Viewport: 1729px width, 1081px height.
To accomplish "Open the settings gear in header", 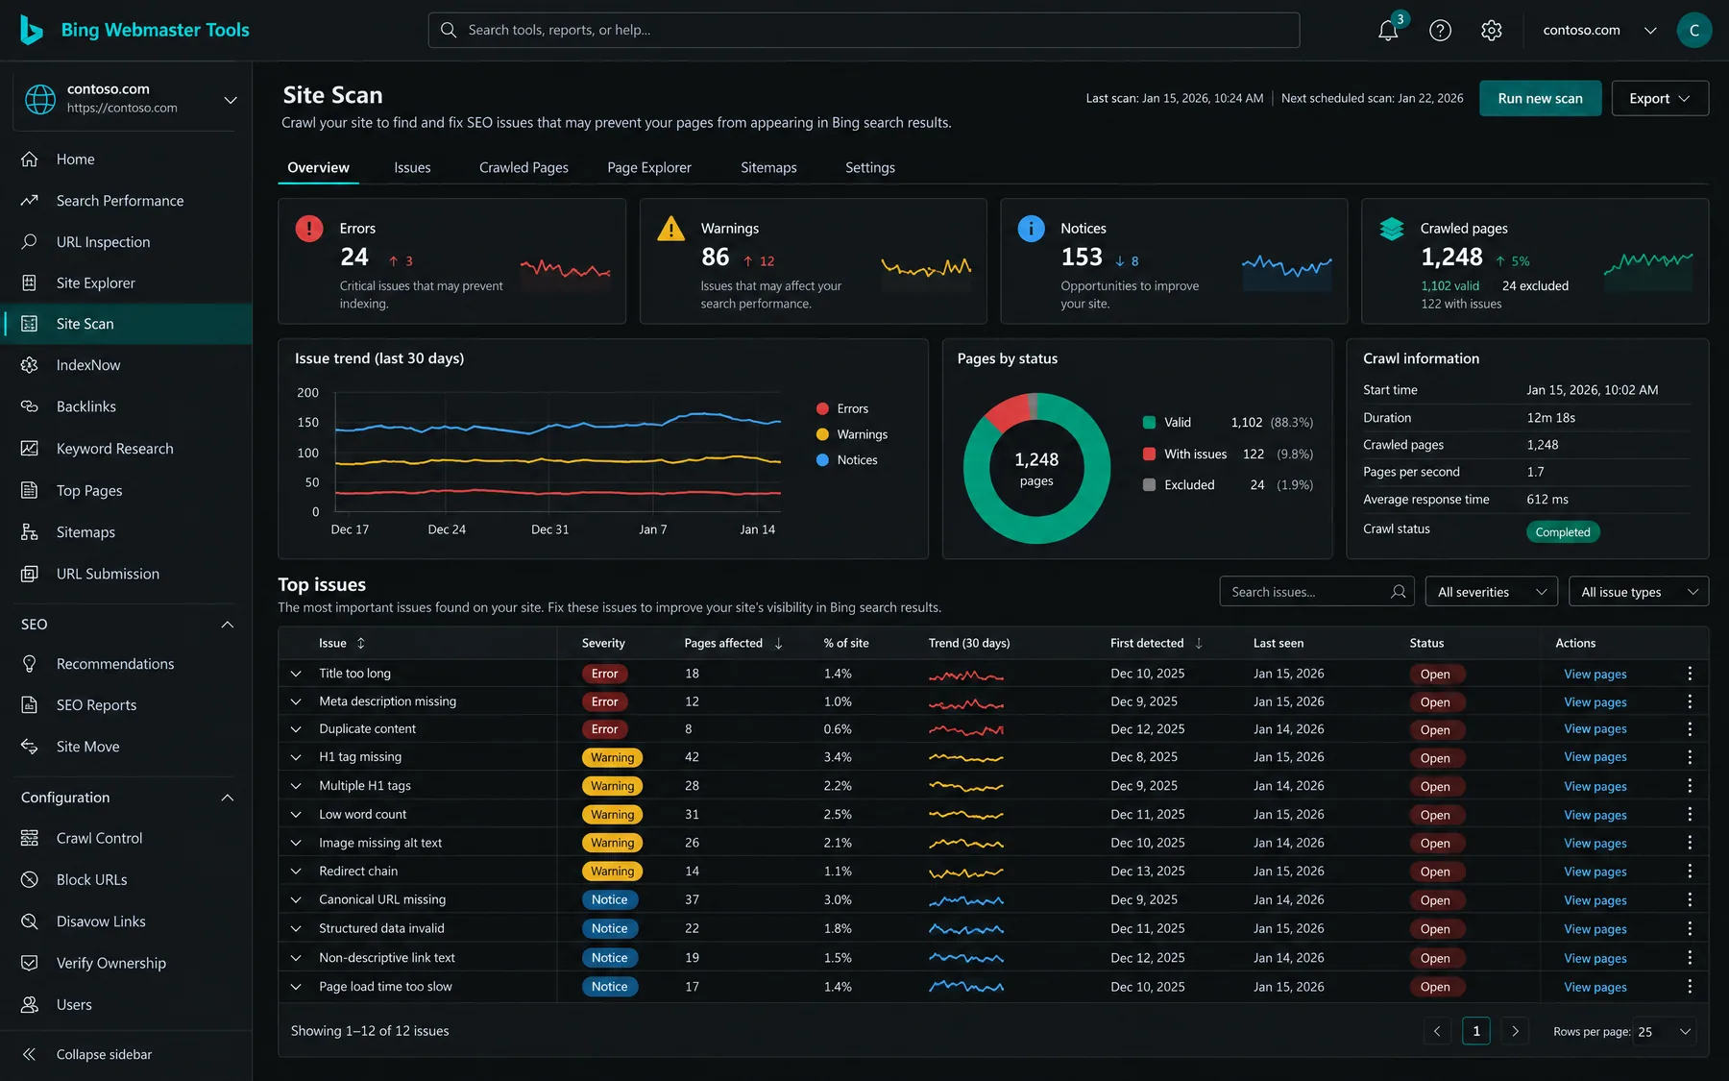I will (x=1491, y=30).
